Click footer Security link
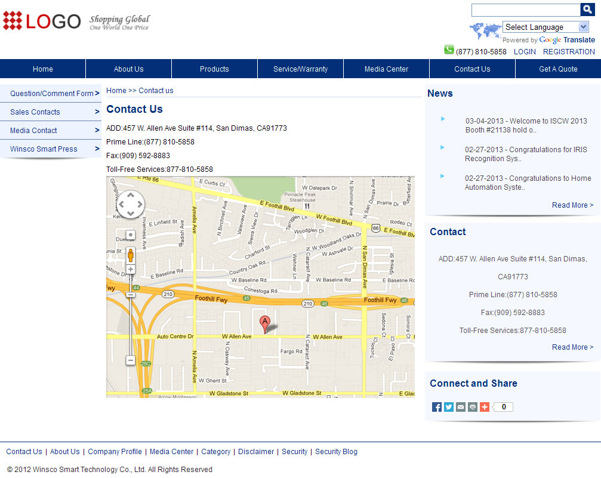Image resolution: width=601 pixels, height=478 pixels. (x=294, y=452)
